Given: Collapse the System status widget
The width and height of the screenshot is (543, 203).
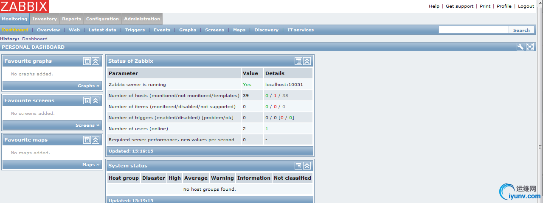Looking at the screenshot, I should (307, 166).
